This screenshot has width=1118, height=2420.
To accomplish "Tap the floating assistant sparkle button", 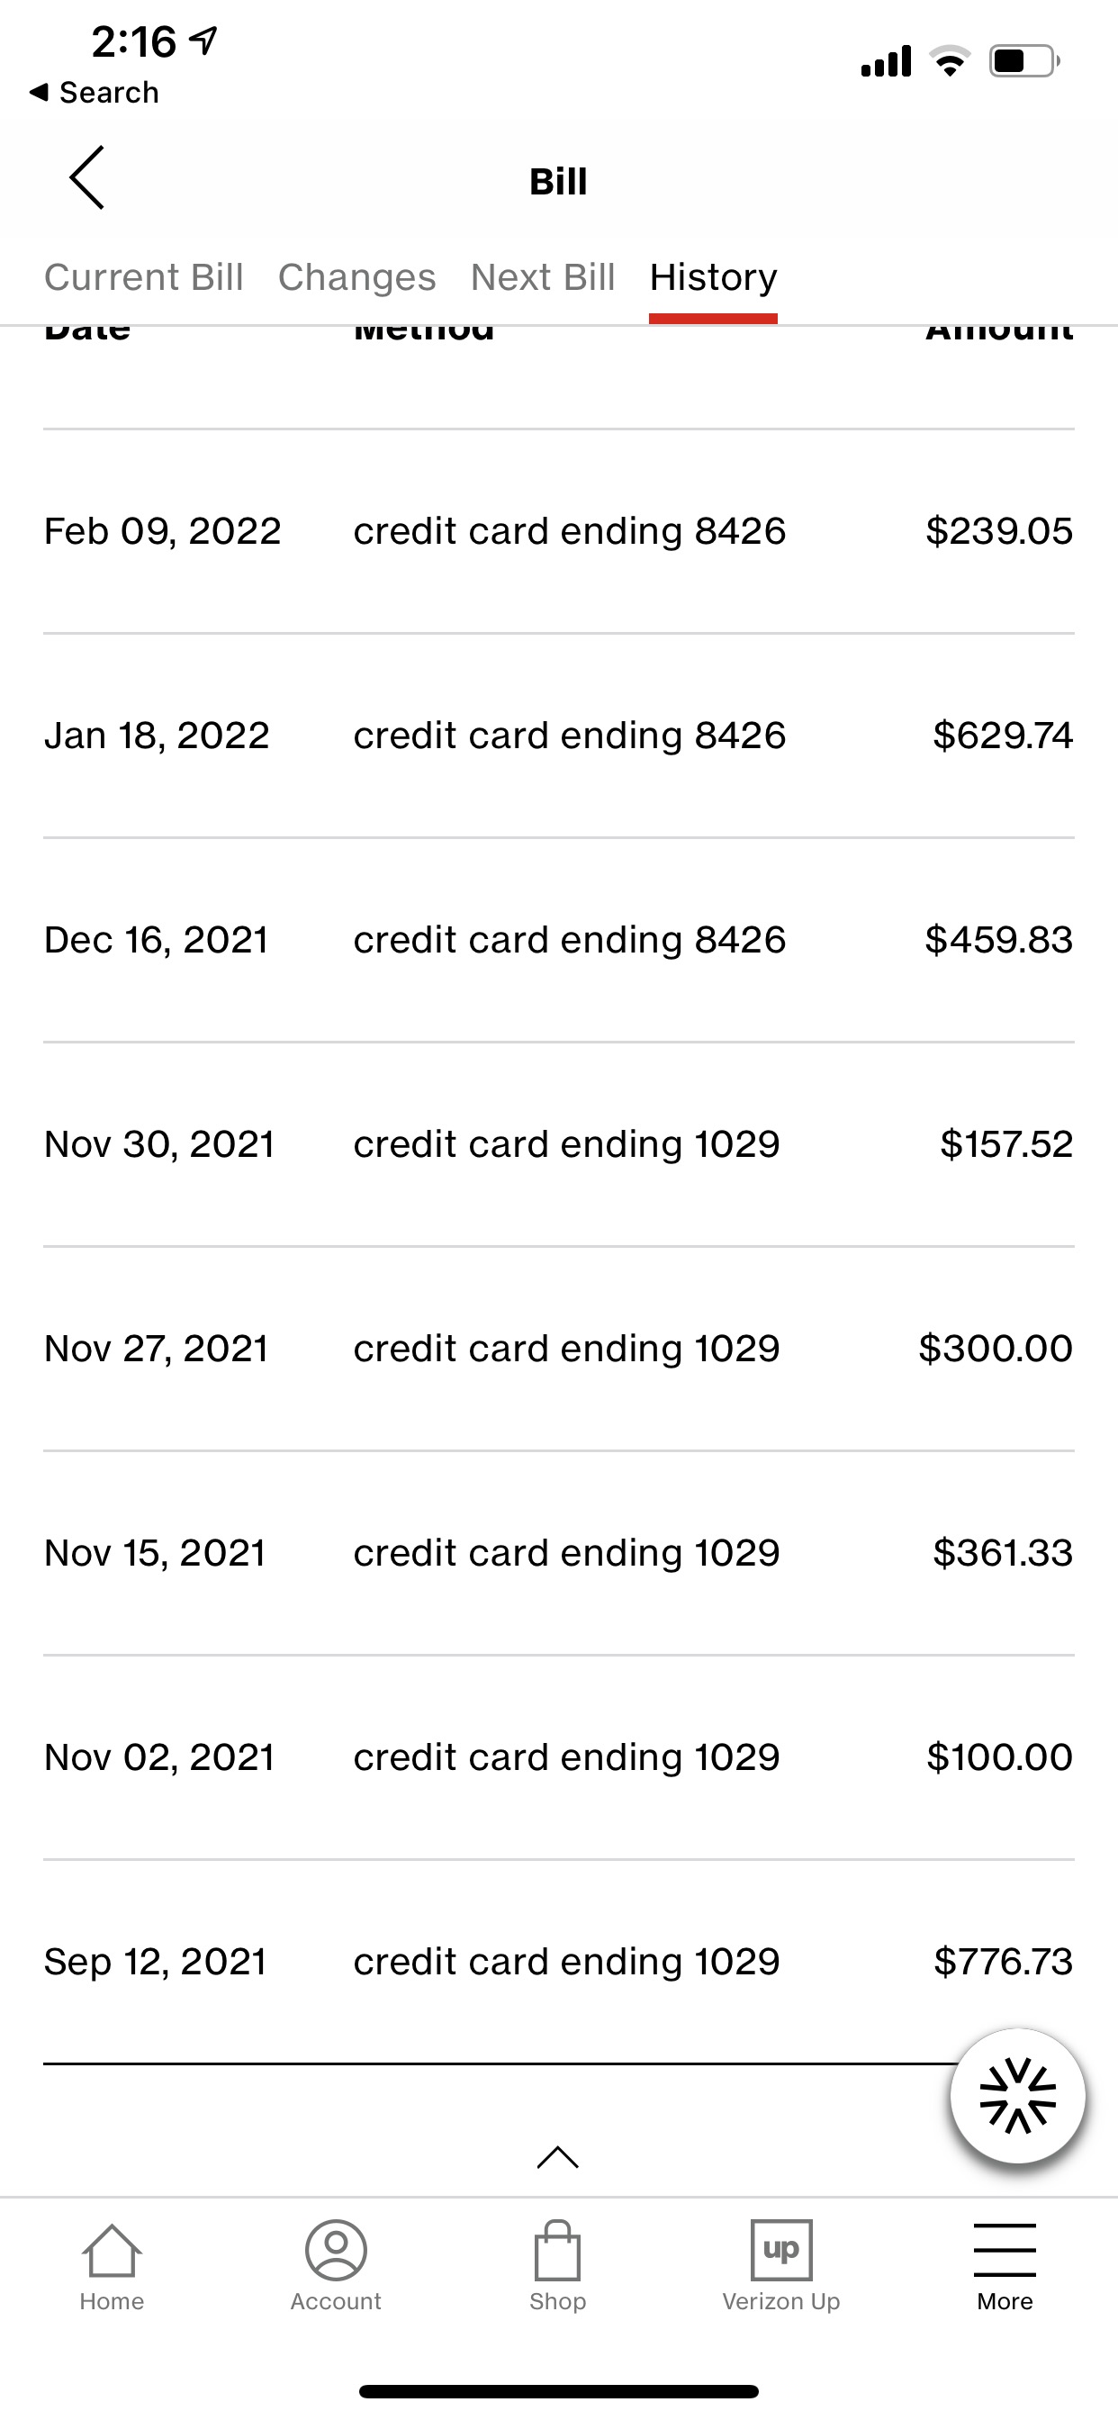I will click(x=1017, y=2096).
